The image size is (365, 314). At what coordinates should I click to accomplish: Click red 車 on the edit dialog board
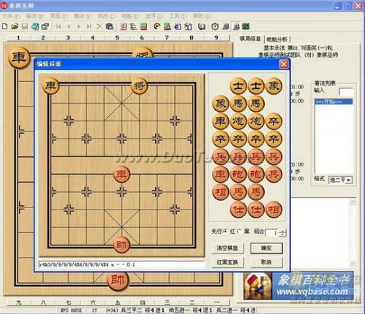coord(121,174)
